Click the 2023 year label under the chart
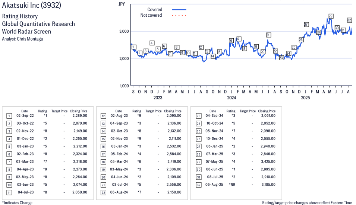This screenshot has height=205, width=356. (158, 97)
